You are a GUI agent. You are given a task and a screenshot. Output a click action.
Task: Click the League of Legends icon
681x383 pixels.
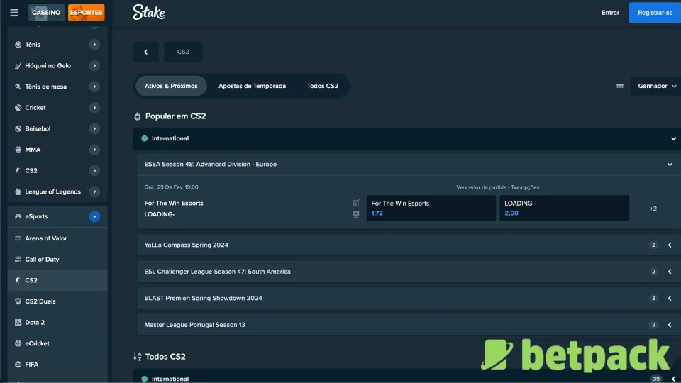[18, 191]
